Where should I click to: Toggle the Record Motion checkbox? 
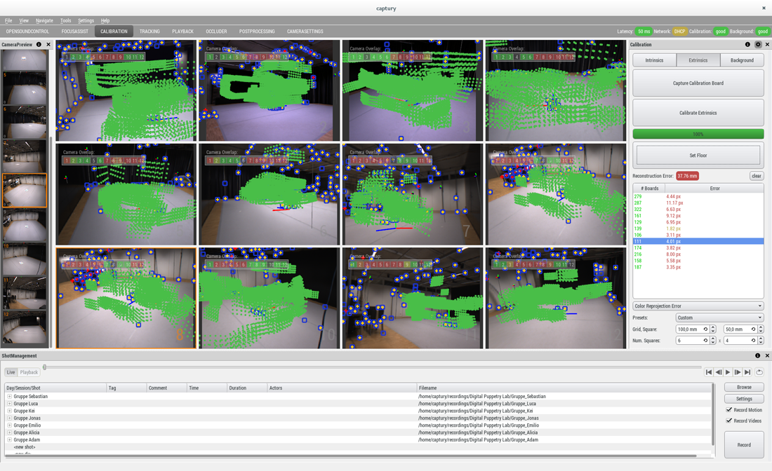729,410
